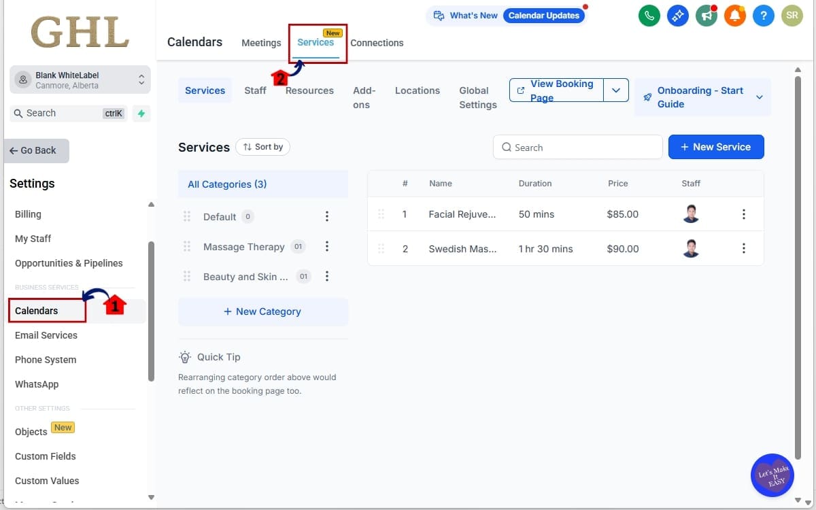Create a New Category
Screen dimensions: 816x510
(x=262, y=311)
